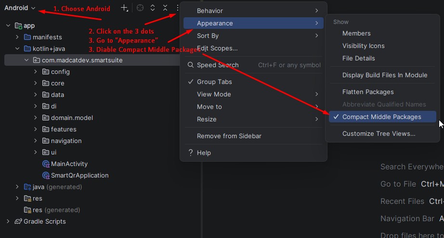Open the Move to submenu
Image resolution: width=444 pixels, height=238 pixels.
pyautogui.click(x=253, y=107)
